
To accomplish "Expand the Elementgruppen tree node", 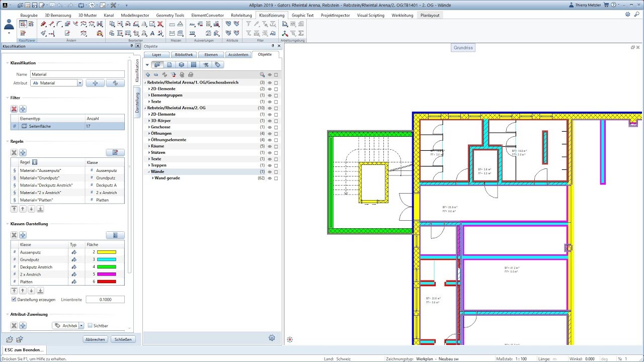I will coord(149,95).
